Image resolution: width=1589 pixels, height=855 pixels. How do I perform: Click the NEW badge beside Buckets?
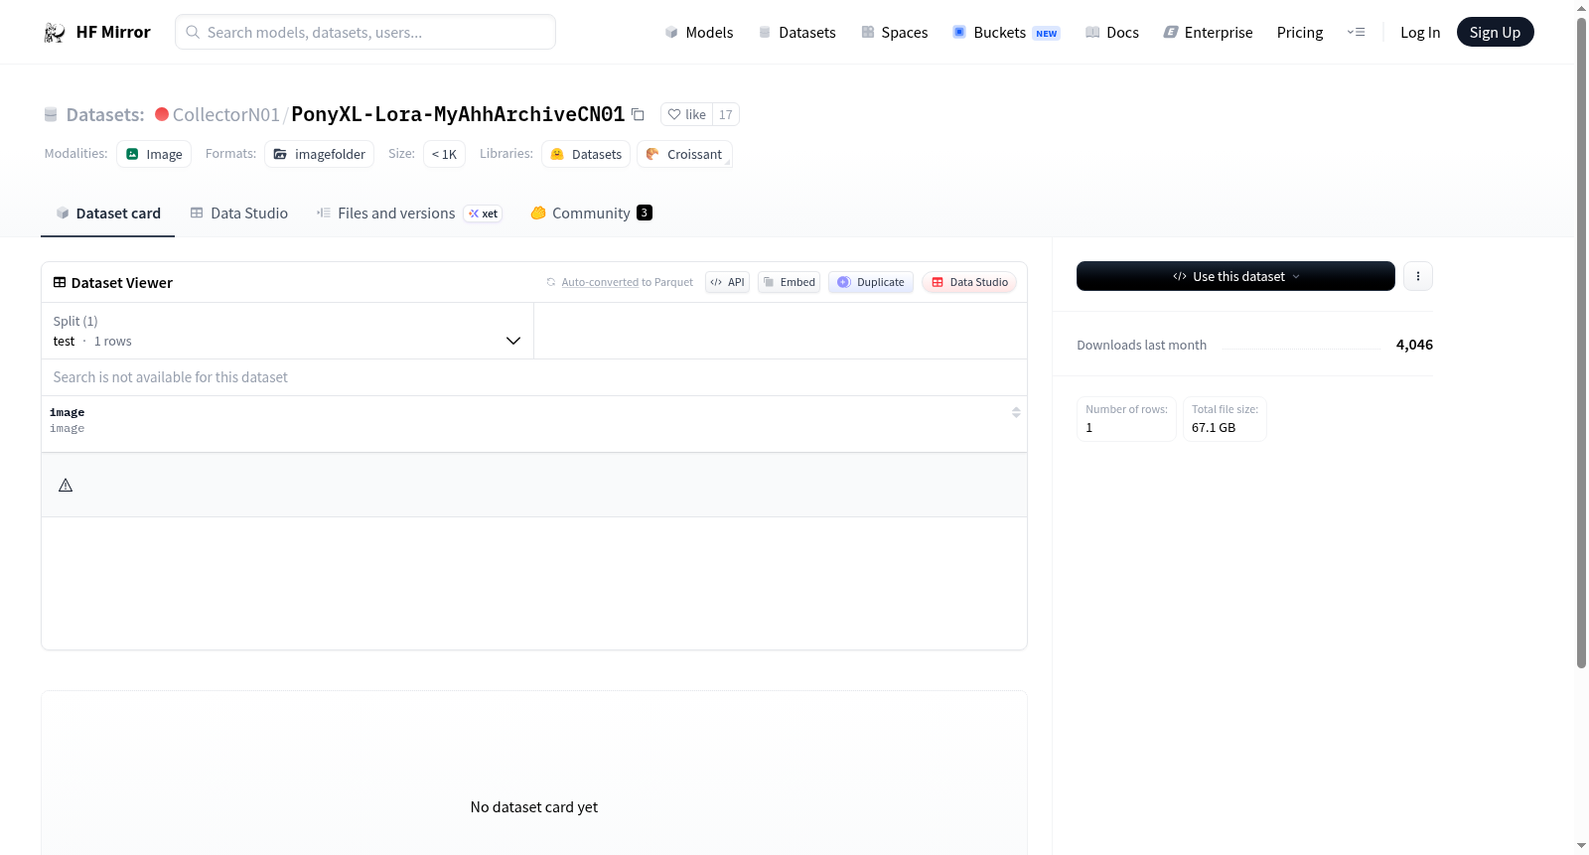point(1047,34)
